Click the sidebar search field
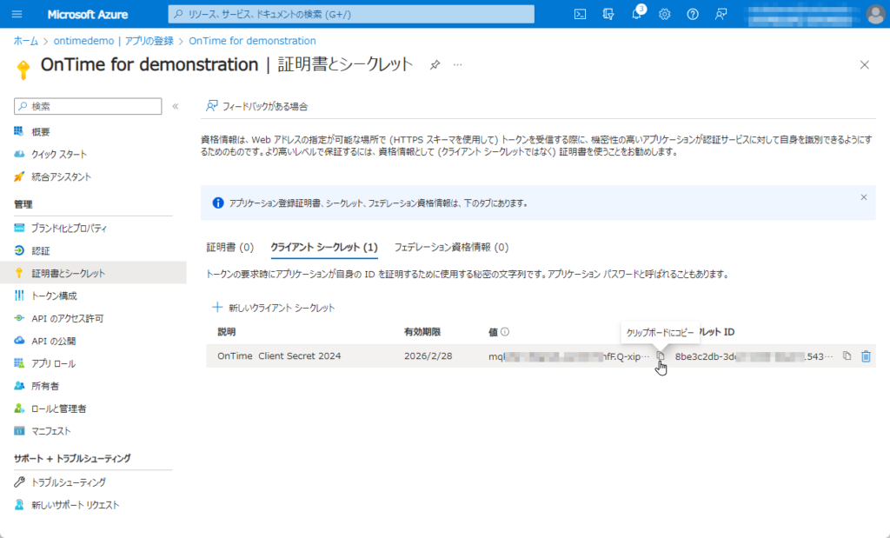 (x=88, y=106)
